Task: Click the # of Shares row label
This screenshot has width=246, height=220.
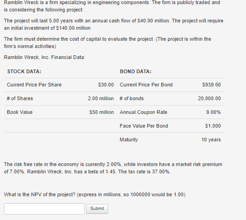Action: [x=20, y=98]
